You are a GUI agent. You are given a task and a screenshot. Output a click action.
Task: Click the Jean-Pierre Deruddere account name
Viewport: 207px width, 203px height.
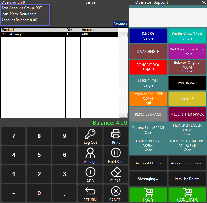tap(19, 14)
